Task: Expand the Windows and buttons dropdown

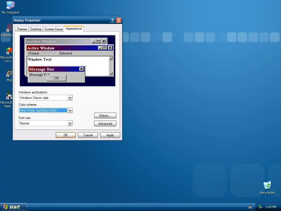Action: click(x=70, y=98)
